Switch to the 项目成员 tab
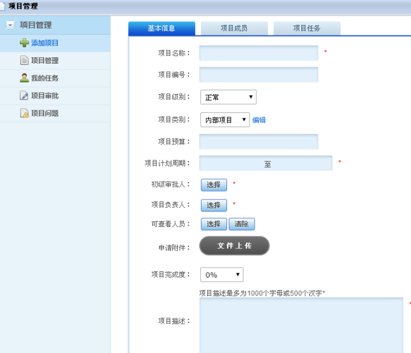411x353 pixels. click(x=234, y=28)
